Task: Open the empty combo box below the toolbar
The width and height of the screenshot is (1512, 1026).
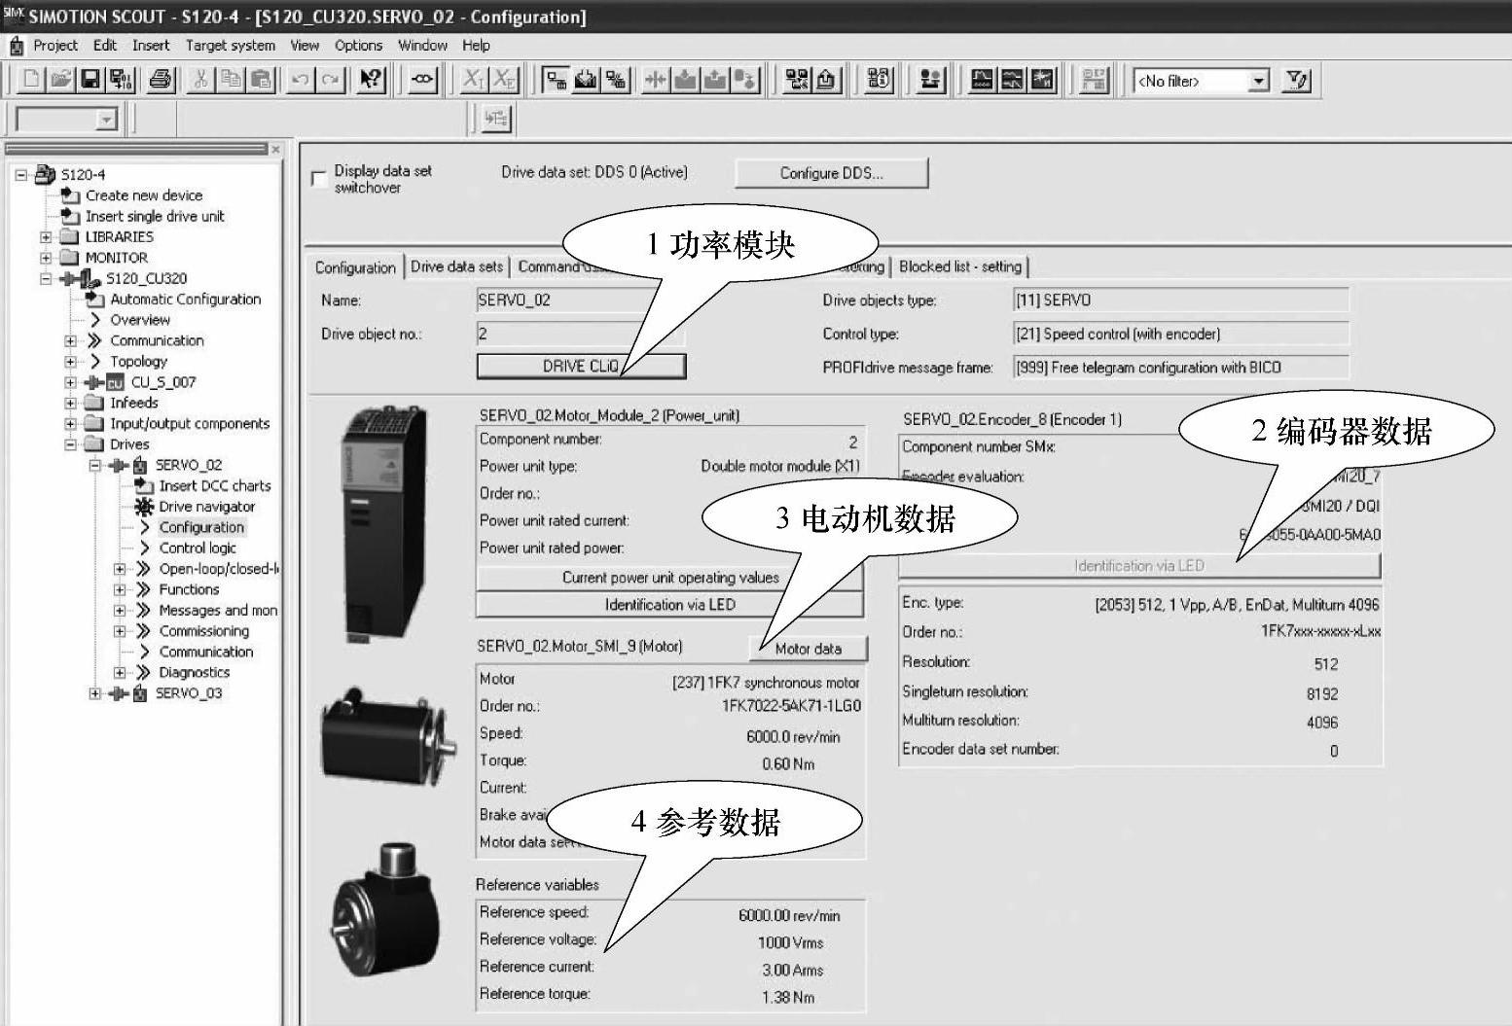Action: (x=106, y=120)
